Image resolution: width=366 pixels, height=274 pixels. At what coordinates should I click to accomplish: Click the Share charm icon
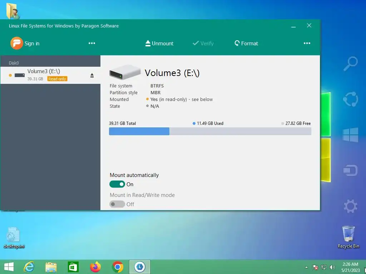(350, 99)
